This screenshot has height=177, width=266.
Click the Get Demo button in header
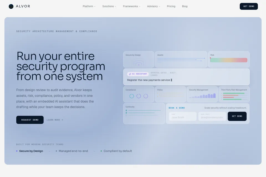pyautogui.click(x=249, y=6)
